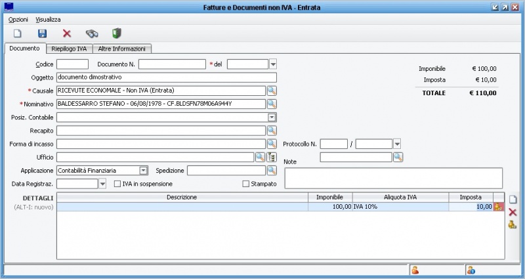The height and width of the screenshot is (279, 525).
Task: Click into the Documento N. field
Action: pos(172,64)
